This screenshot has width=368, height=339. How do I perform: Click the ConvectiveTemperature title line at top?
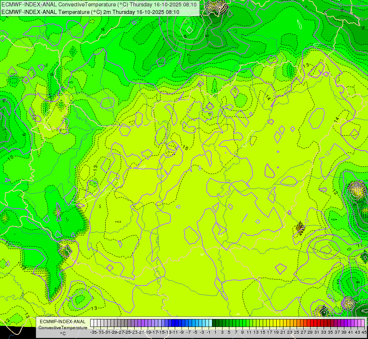pyautogui.click(x=99, y=5)
